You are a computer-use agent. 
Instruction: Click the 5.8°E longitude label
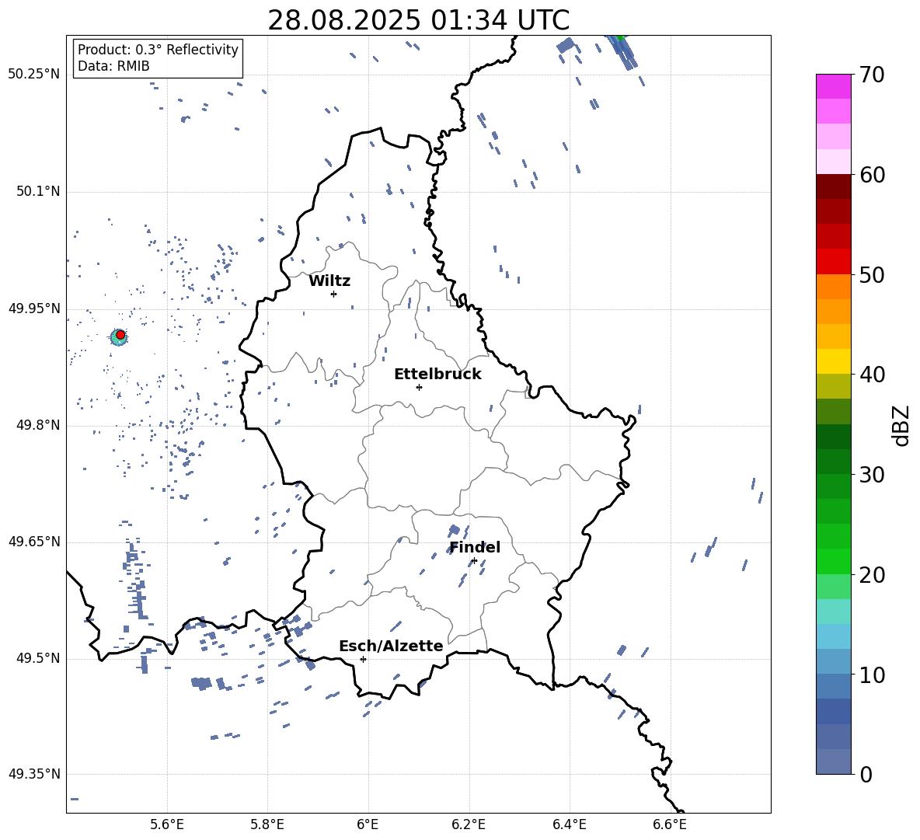click(267, 825)
